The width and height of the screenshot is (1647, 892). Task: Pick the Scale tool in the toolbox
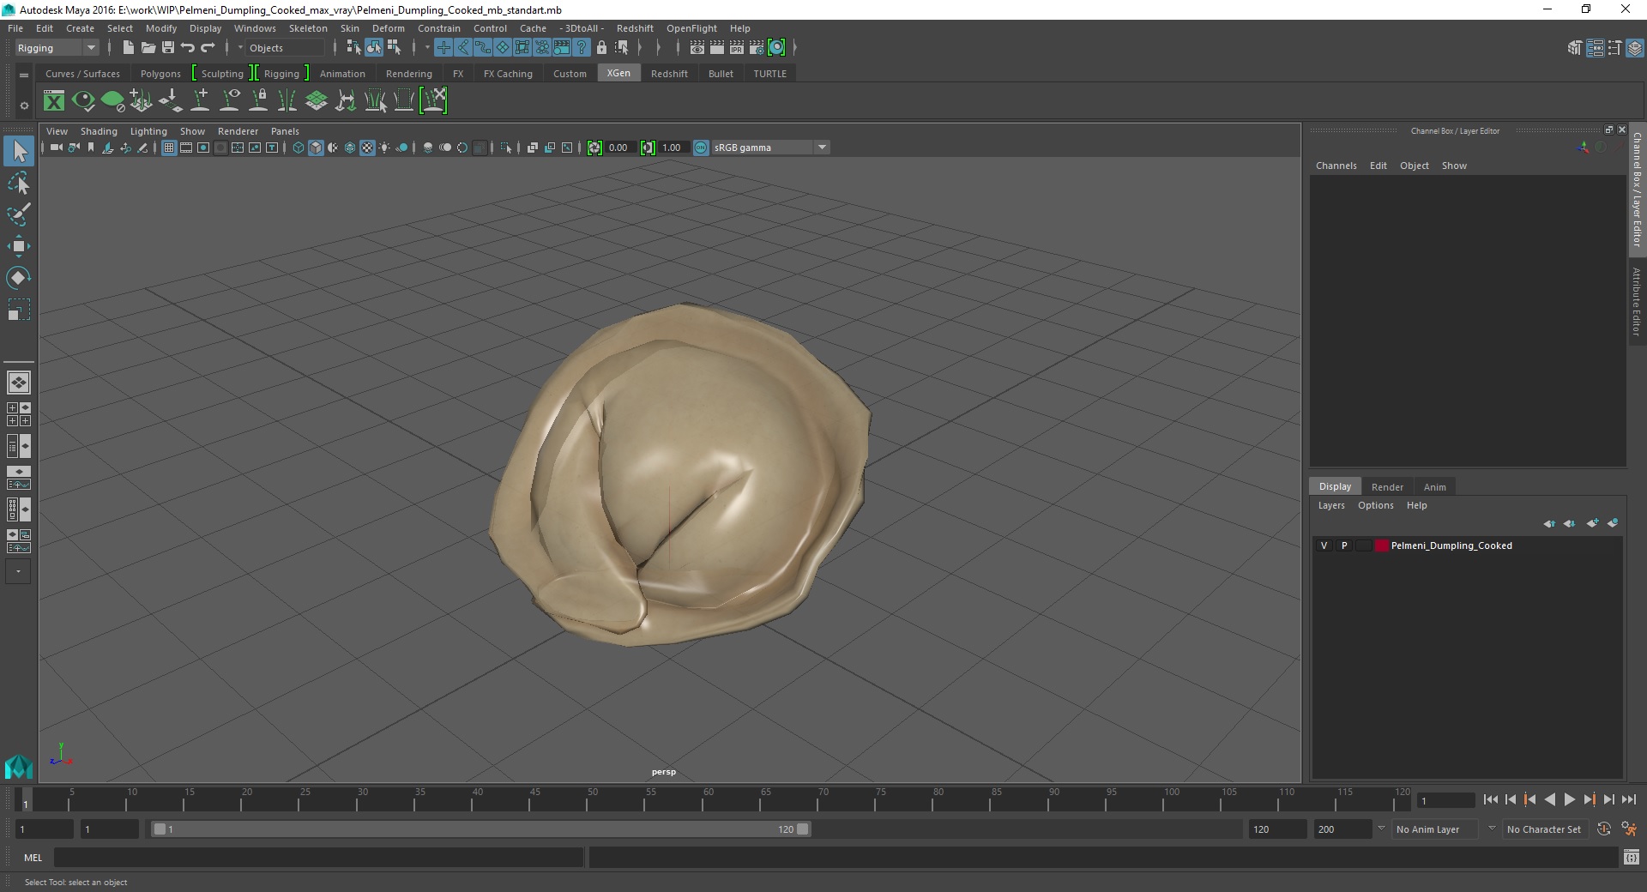tap(18, 310)
